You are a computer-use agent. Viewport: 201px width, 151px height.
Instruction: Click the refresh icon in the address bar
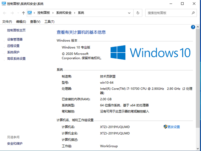point(138,13)
